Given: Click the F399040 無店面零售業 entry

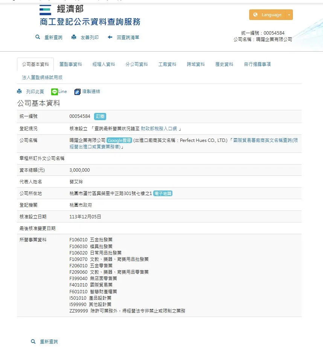Looking at the screenshot, I should tap(93, 279).
